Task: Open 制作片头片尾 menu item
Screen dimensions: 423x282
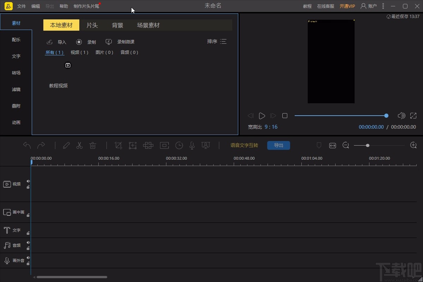Action: [x=86, y=6]
